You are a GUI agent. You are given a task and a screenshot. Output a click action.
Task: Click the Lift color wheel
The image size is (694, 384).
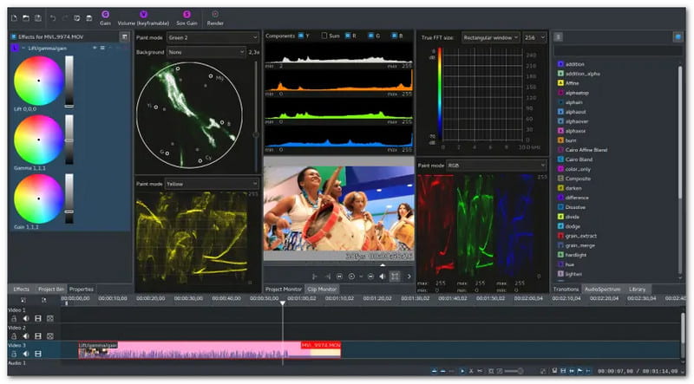pos(38,81)
